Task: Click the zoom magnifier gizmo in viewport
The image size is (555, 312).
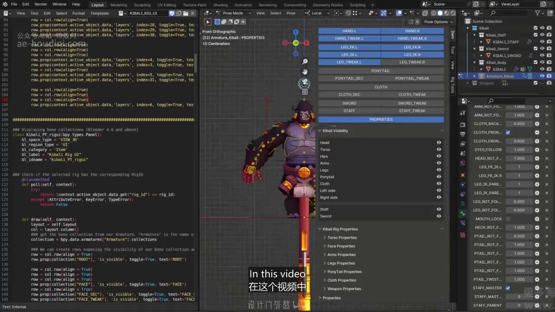Action: pos(305,62)
